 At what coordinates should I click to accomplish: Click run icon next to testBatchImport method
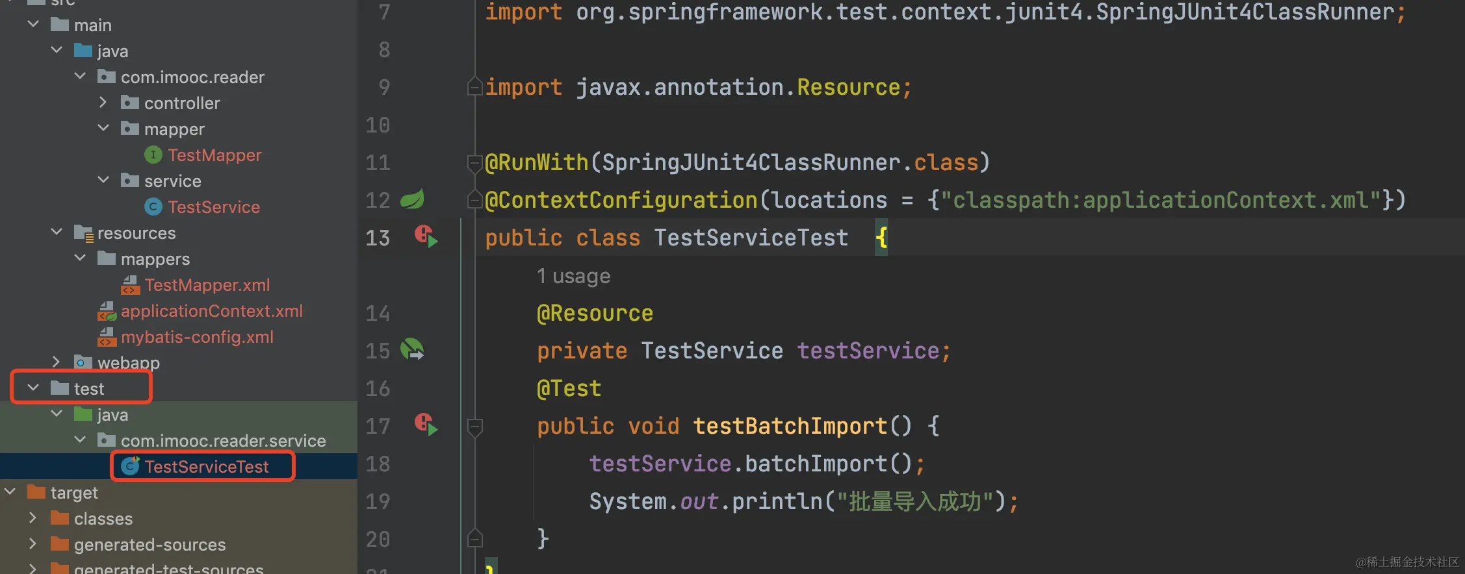[x=426, y=425]
